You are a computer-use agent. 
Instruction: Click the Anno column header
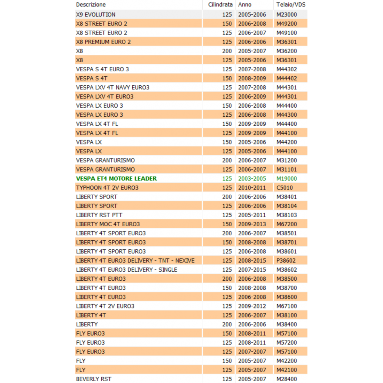[245, 5]
